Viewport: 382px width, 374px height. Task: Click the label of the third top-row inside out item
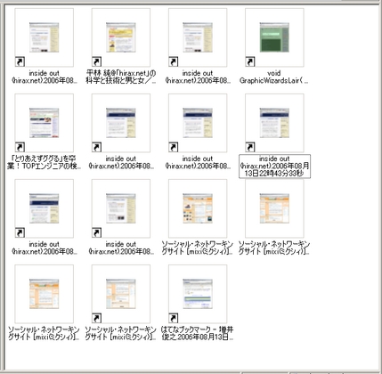[198, 77]
